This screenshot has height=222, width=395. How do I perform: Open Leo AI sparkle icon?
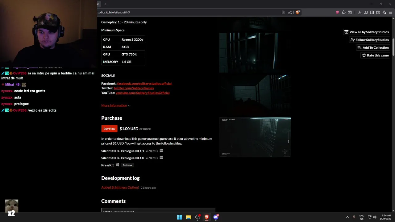384,12
